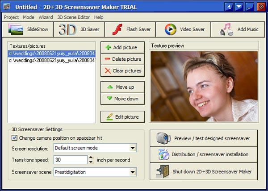
Task: Expand the Screen resolution dropdown
Action: pos(133,148)
